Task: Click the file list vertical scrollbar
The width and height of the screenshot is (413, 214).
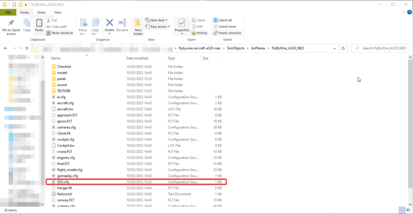Action: 410,125
